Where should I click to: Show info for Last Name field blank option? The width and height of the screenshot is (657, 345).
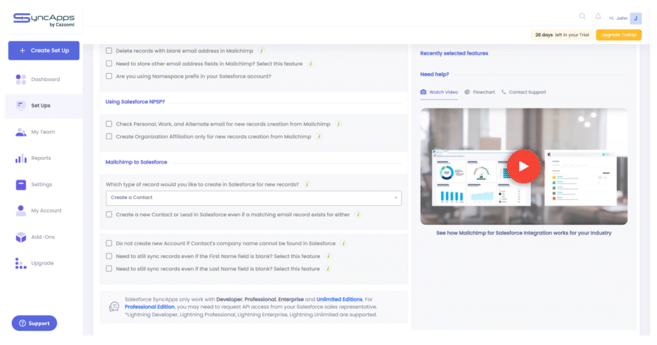pos(328,269)
